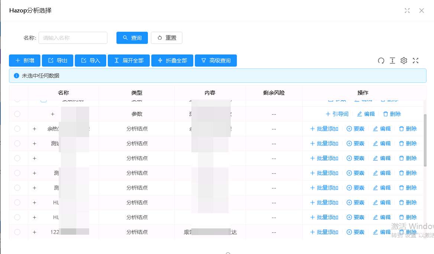This screenshot has height=254, width=434.
Task: Toggle table fullscreen icon next to the gear
Action: tap(415, 61)
